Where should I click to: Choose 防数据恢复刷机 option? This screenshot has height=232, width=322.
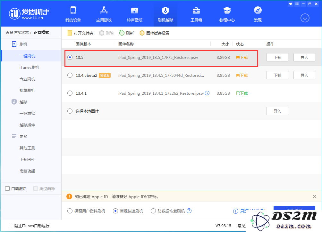[153, 211]
